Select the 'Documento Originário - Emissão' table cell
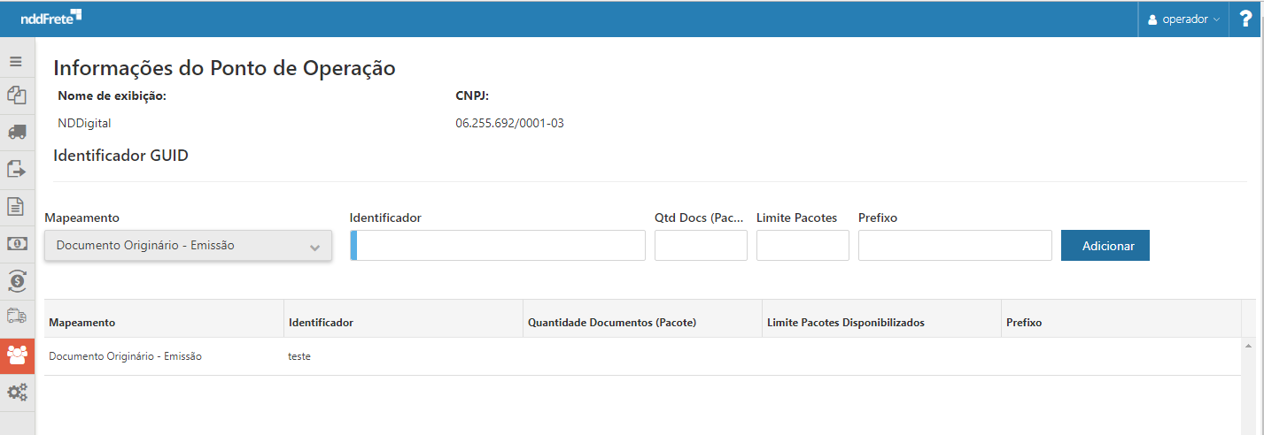 [x=164, y=356]
